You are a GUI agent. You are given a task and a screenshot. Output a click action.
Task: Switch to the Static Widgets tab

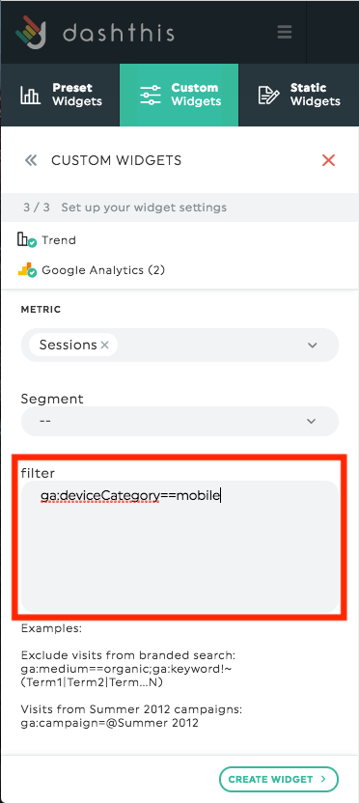tap(298, 95)
